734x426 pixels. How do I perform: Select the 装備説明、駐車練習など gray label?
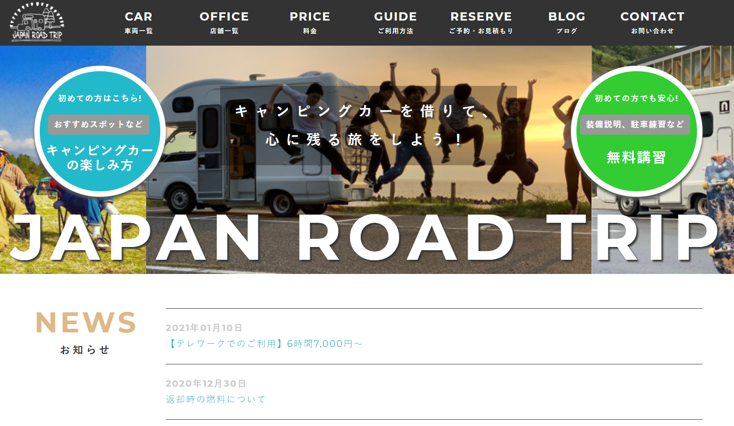pos(635,124)
